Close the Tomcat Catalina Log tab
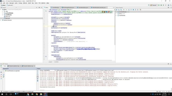172x96 pixels. click(x=34, y=66)
